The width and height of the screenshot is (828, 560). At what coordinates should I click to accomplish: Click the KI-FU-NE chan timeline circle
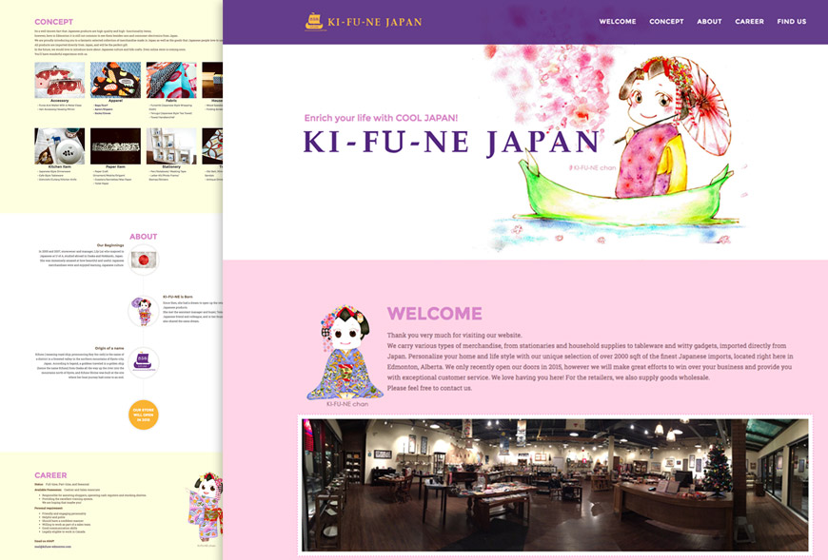[143, 311]
